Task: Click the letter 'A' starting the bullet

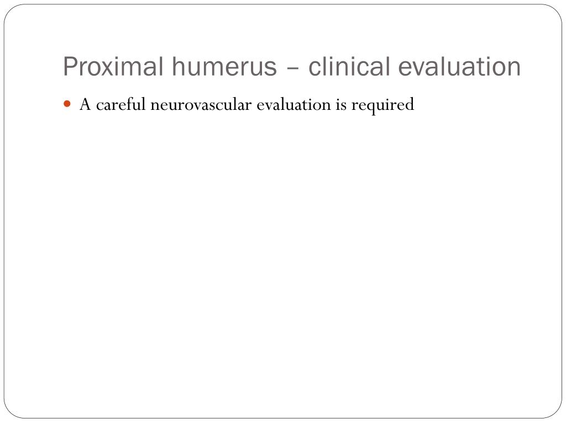Action: (85, 104)
